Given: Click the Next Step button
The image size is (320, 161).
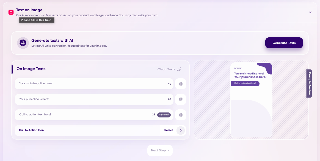Looking at the screenshot, I should [x=160, y=151].
